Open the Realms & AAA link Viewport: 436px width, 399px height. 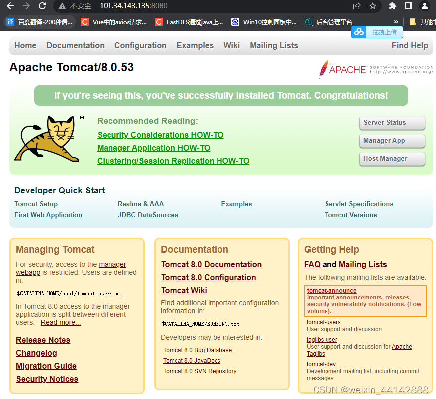pos(141,204)
